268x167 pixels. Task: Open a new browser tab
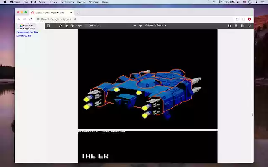pyautogui.click(x=78, y=13)
